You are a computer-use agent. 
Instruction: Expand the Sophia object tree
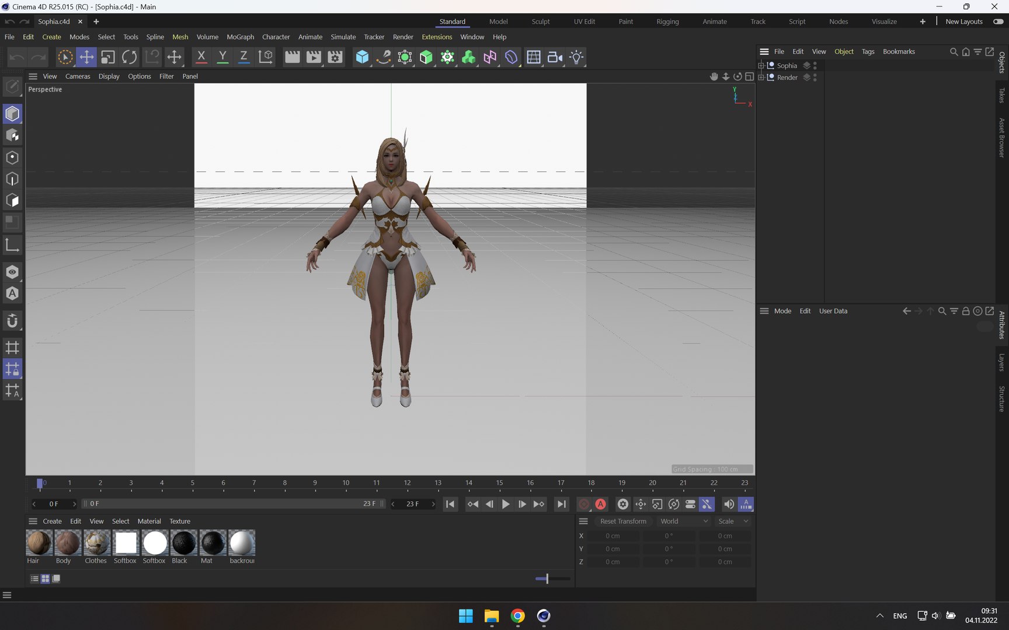(x=761, y=66)
